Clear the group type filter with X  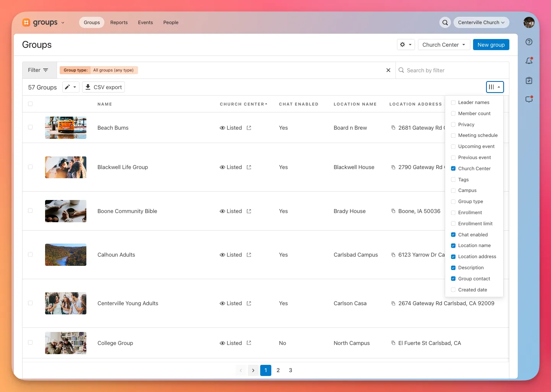coord(388,70)
